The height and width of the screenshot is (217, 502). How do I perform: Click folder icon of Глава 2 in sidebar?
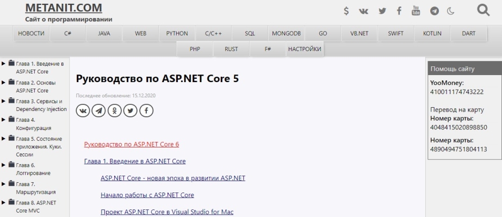click(x=11, y=82)
